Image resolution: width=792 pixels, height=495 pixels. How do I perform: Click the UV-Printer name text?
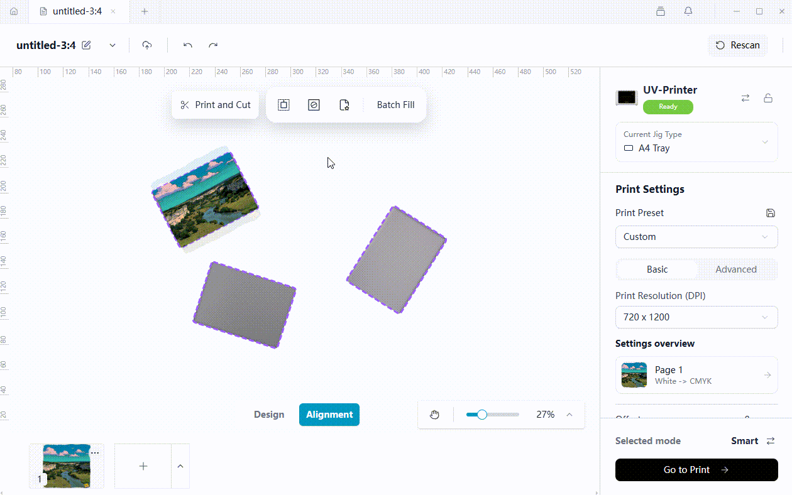(670, 90)
